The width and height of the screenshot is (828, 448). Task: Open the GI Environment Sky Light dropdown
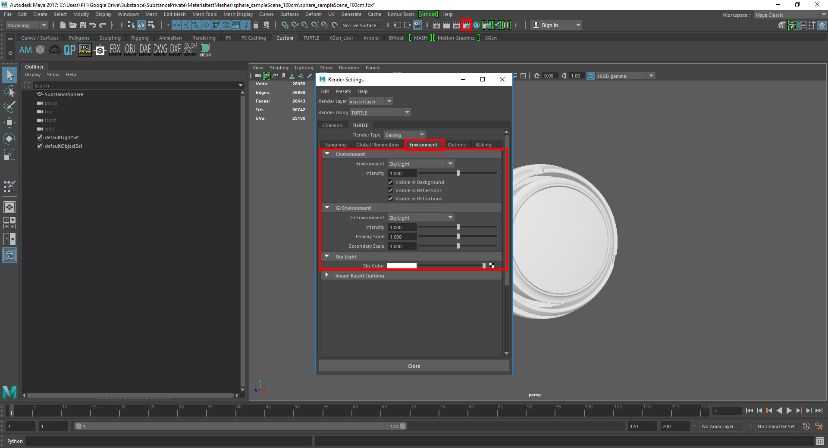[x=420, y=218]
